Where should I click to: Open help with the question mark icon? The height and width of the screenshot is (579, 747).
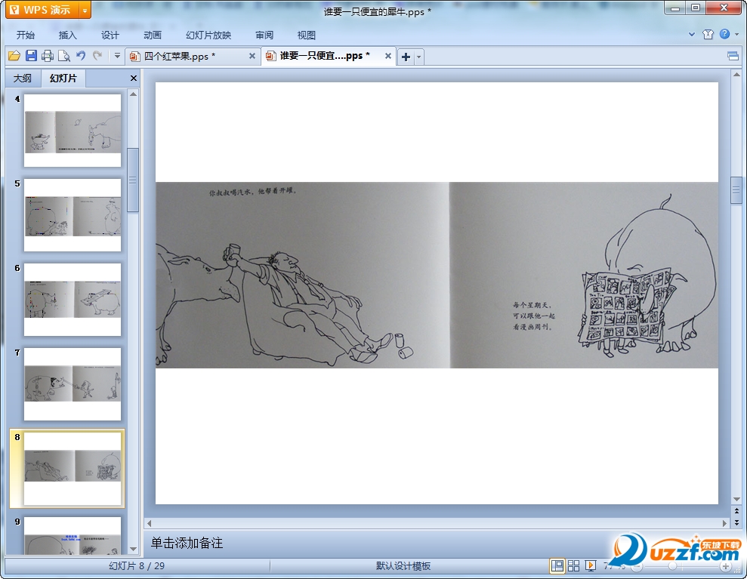[x=724, y=34]
